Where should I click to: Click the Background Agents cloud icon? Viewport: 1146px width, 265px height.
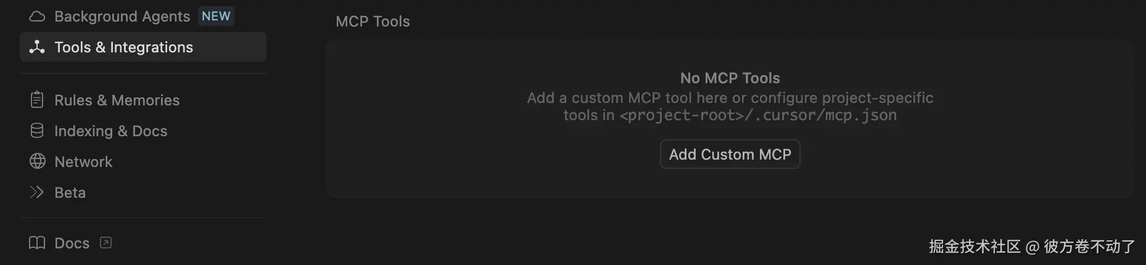click(37, 17)
